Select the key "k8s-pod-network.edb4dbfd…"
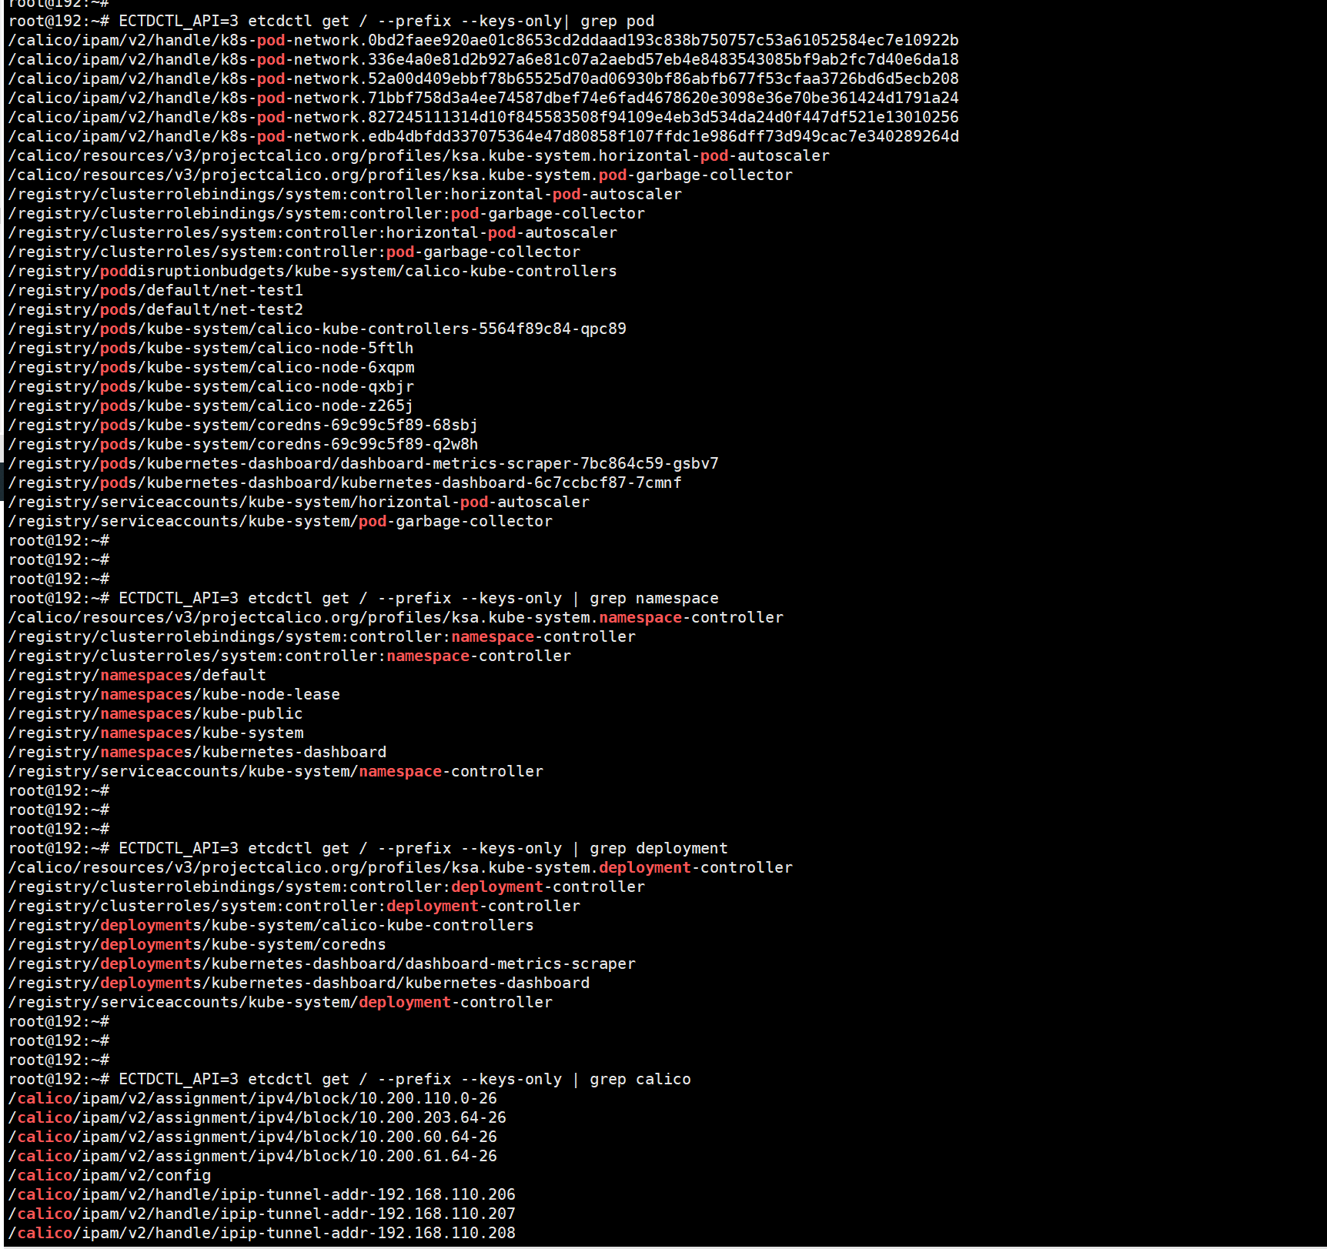 [x=483, y=136]
